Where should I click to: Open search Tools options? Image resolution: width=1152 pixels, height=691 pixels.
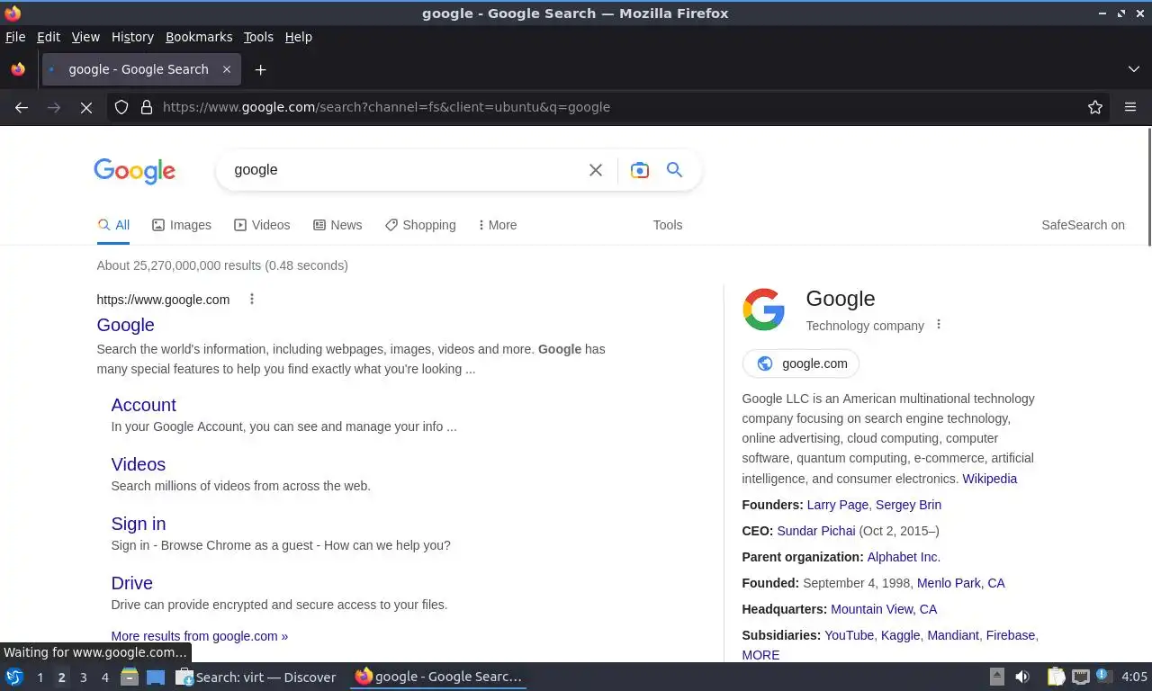click(668, 225)
